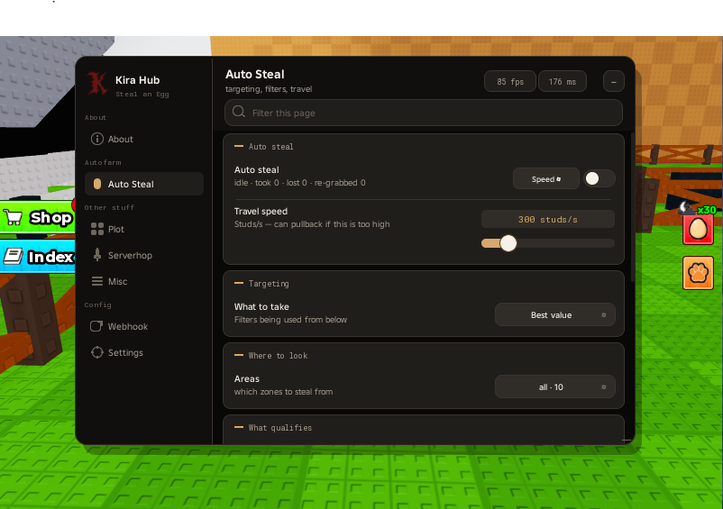The height and width of the screenshot is (509, 723).
Task: Open the Settings crosshair icon
Action: 96,352
